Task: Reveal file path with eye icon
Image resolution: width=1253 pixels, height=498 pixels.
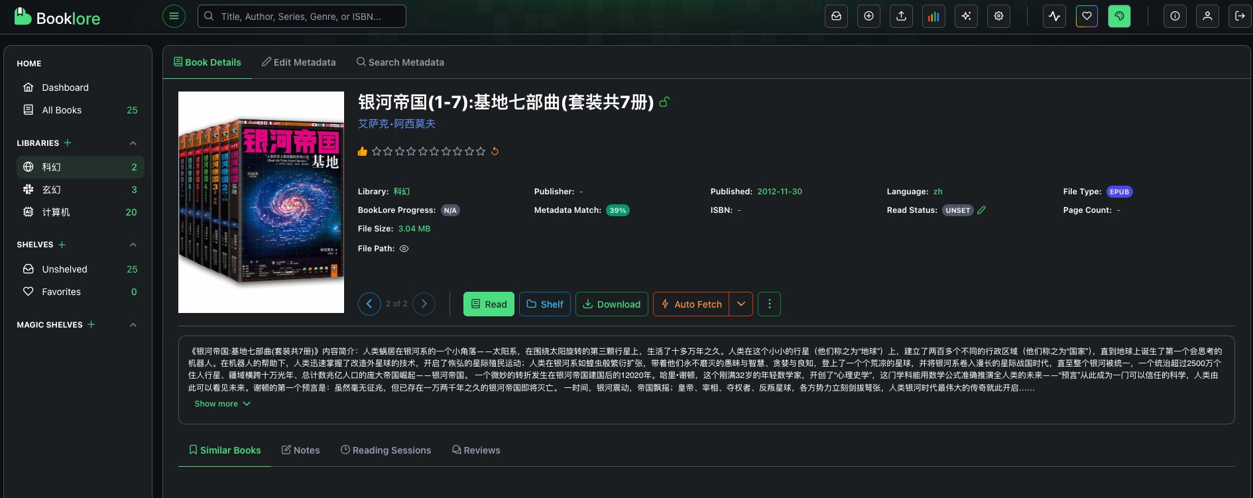Action: pyautogui.click(x=404, y=249)
